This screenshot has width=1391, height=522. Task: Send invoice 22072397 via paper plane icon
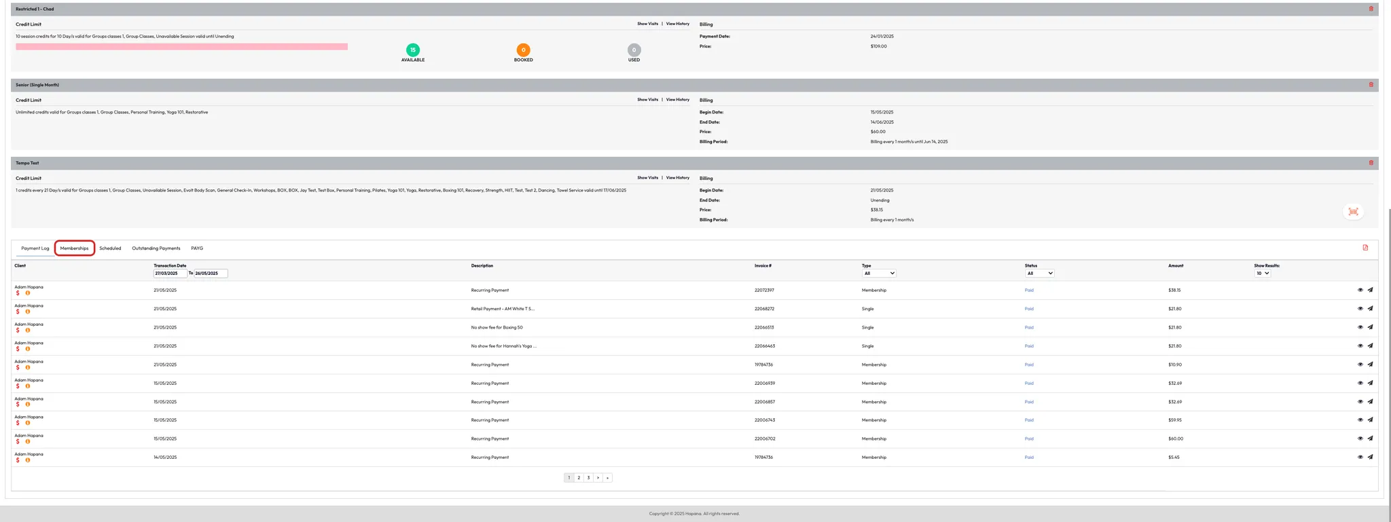click(1370, 290)
